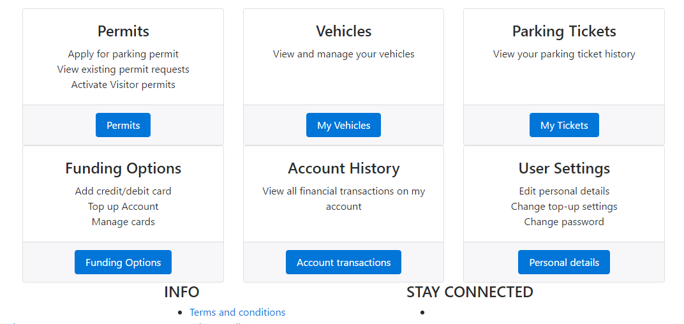
Task: Click the Permits card heading
Action: point(123,31)
